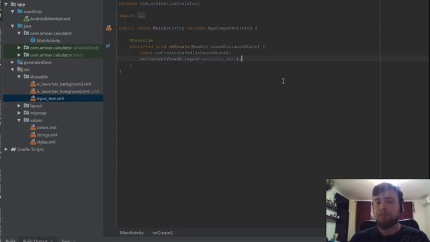Collapse the values folder arrow

click(19, 120)
